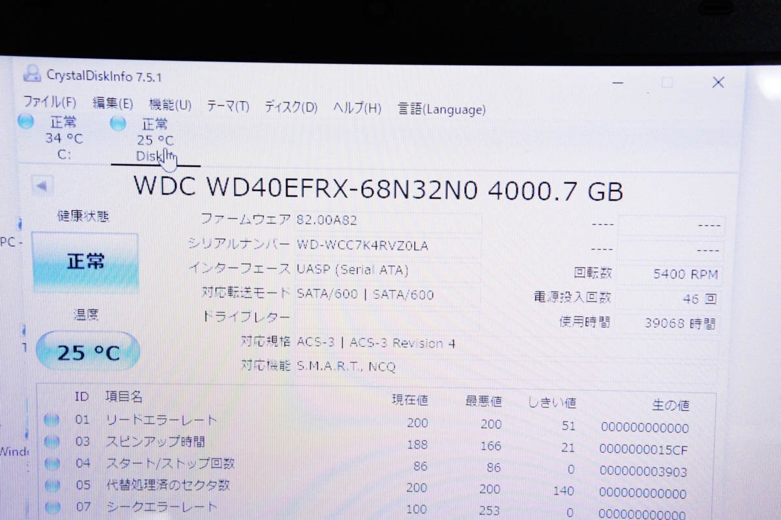781x520 pixels.
Task: Click the 健康状態 label
Action: [x=83, y=216]
